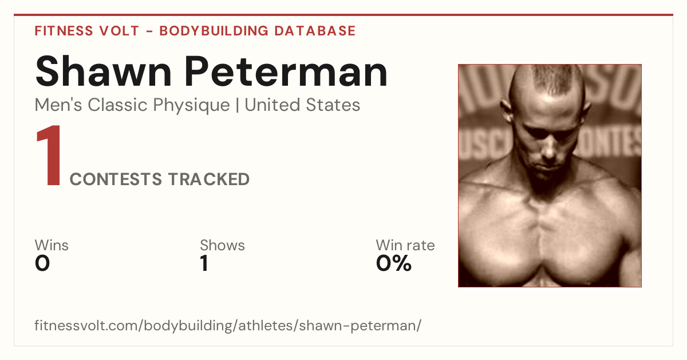Image resolution: width=687 pixels, height=360 pixels.
Task: Click the Shawn Peterman name heading
Action: [211, 71]
